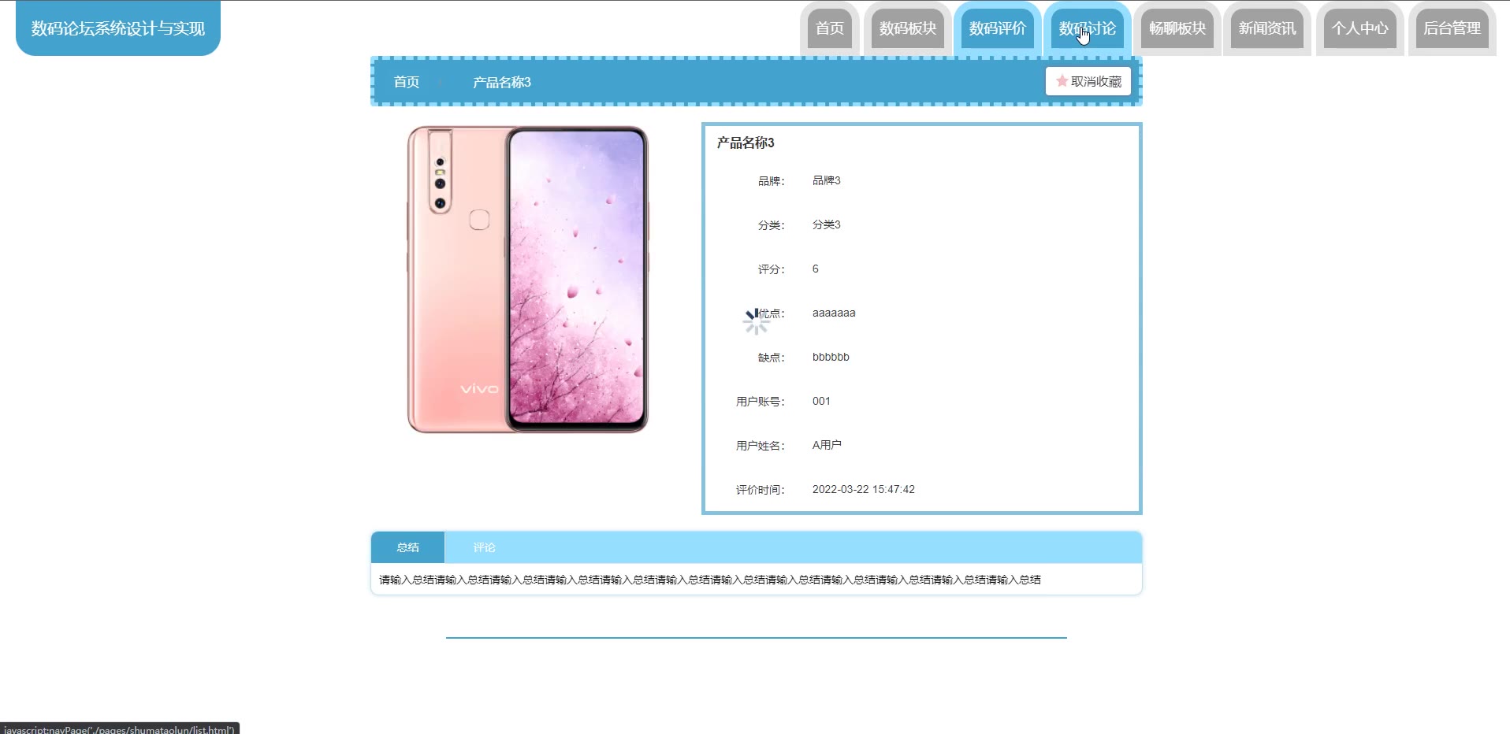Switch to the 评论 tab
The image size is (1510, 734).
[484, 547]
